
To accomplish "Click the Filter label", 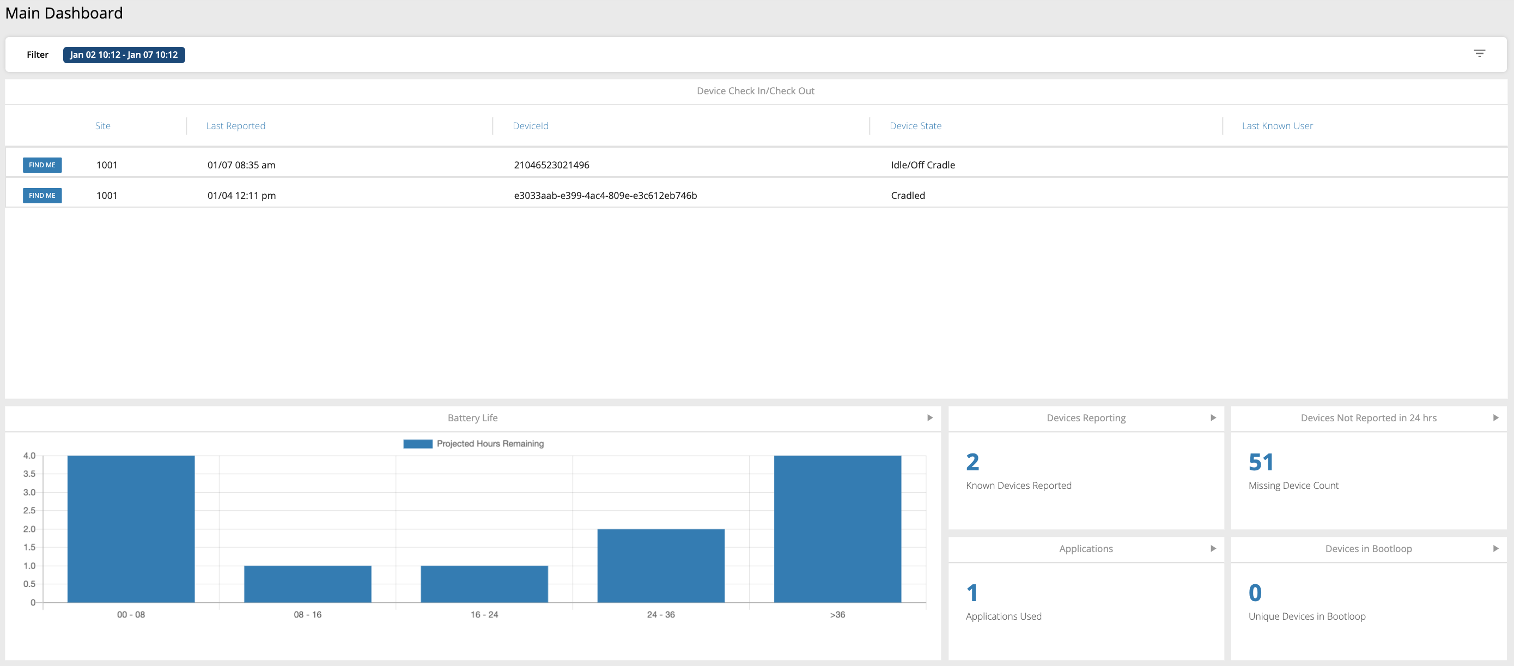I will pos(38,55).
